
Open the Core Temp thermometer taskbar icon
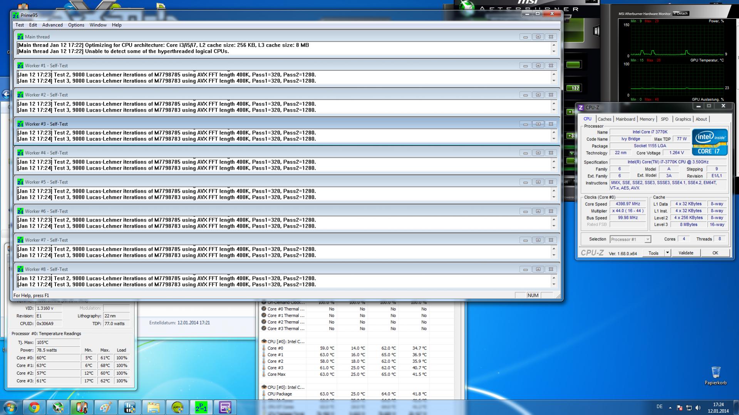(82, 407)
